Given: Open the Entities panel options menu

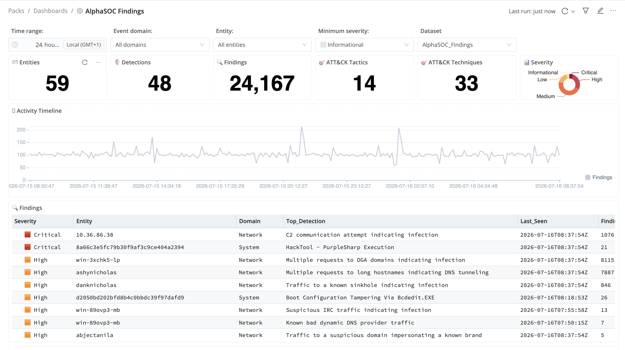Looking at the screenshot, I should click(98, 62).
